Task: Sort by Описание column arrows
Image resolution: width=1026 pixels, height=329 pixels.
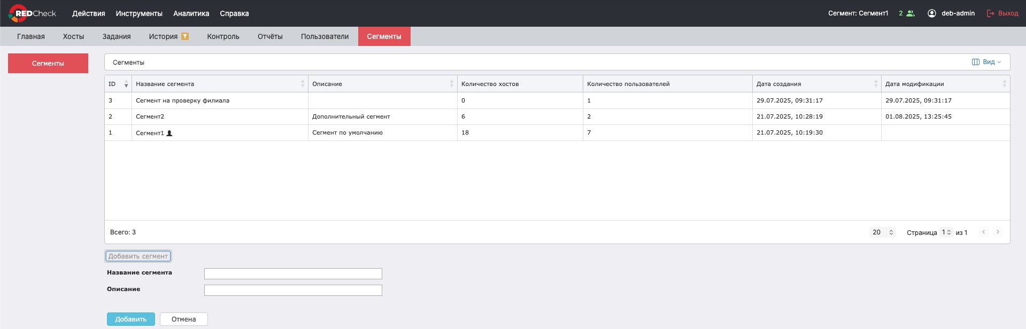Action: point(452,84)
